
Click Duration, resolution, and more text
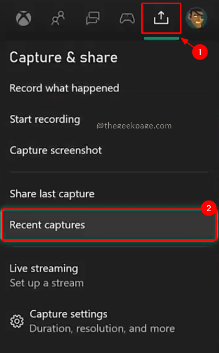102,328
